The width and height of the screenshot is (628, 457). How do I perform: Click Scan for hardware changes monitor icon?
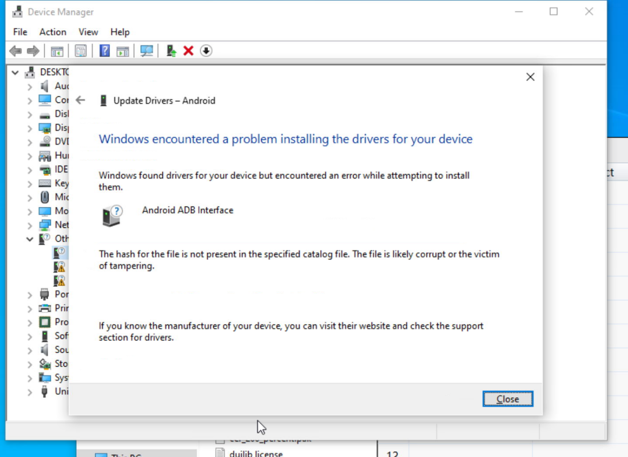tap(146, 51)
